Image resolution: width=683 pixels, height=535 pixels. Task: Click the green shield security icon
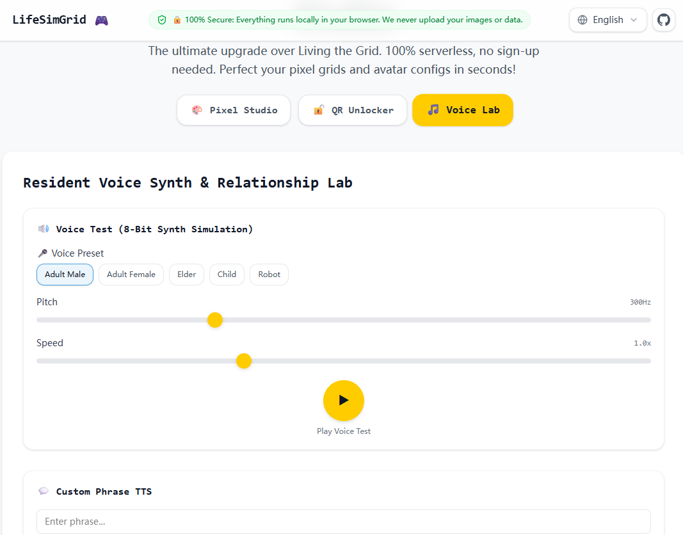162,20
